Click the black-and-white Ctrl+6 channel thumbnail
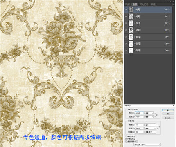 click(131, 30)
